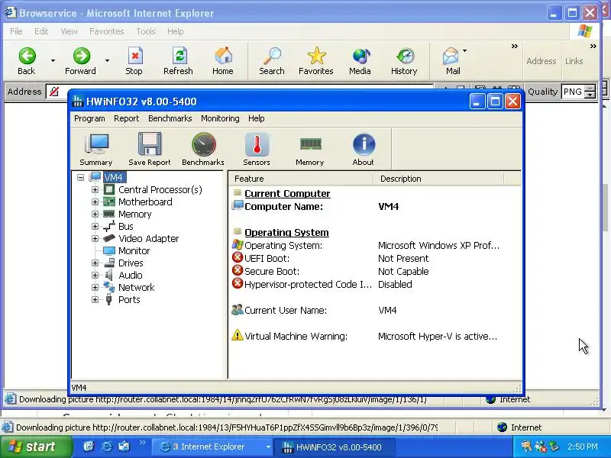The height and width of the screenshot is (458, 611).
Task: Launch Benchmarks from the HWiNFO32 toolbar
Action: click(x=203, y=150)
